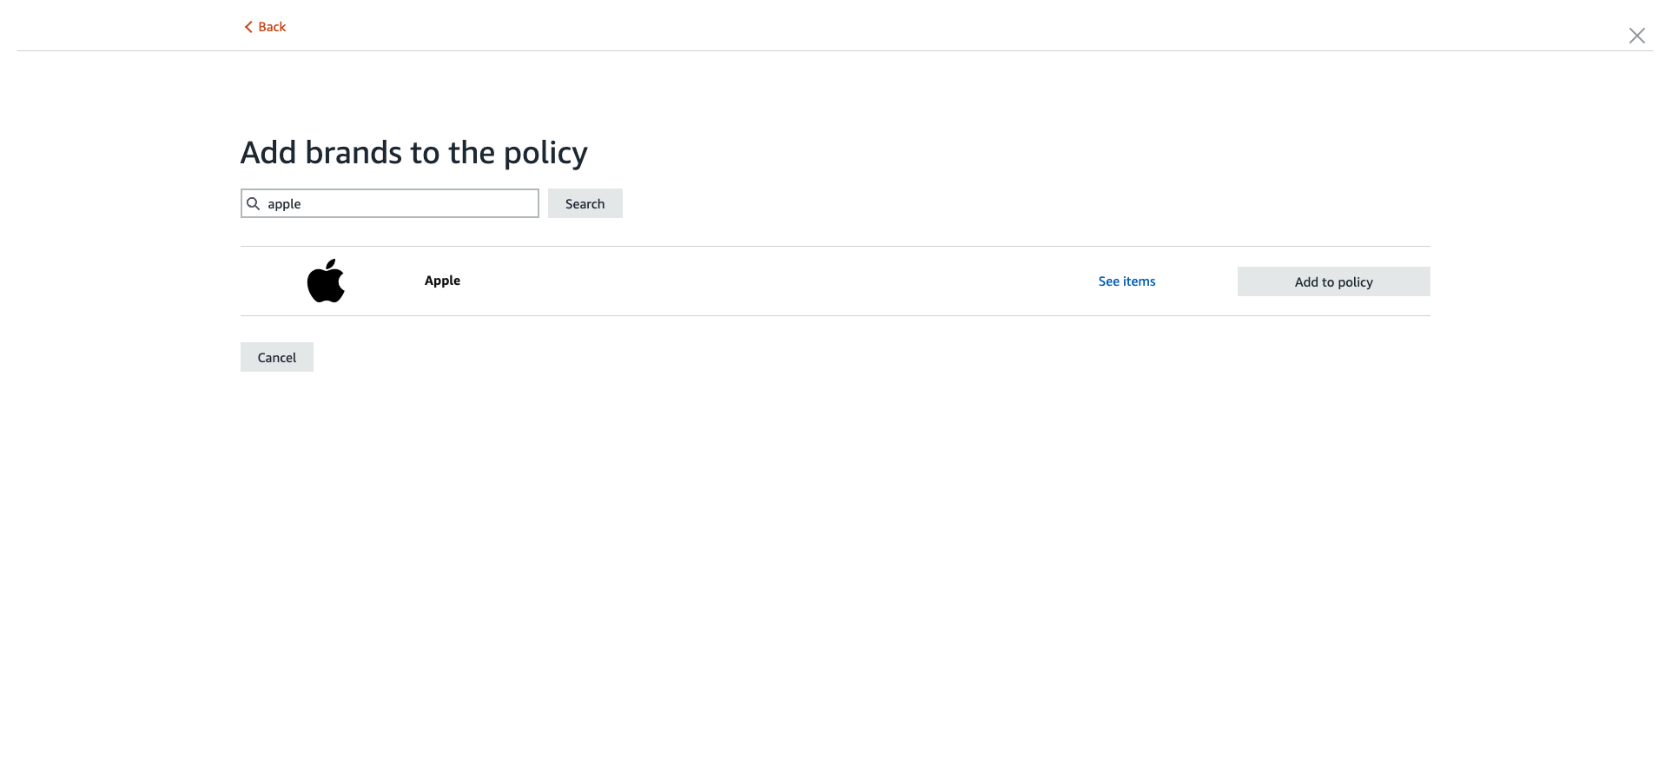Click the word 'brands' in the page heading
Screen dimensions: 1665x767
coord(353,153)
